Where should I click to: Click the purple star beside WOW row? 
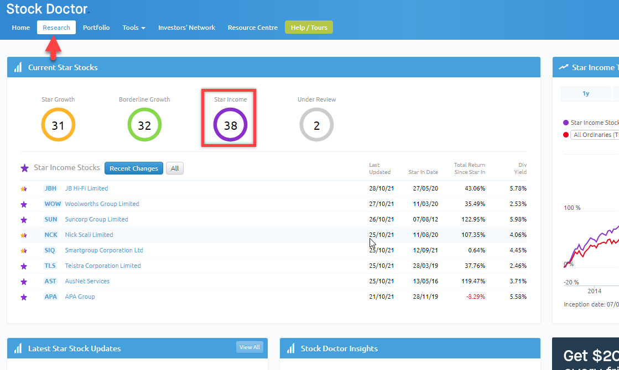(24, 204)
